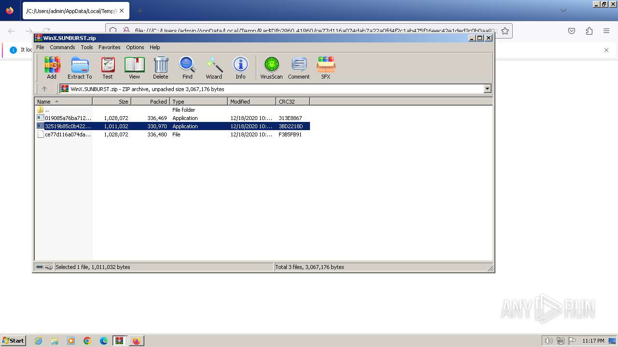The height and width of the screenshot is (347, 618).
Task: Click the Firefox tab with file path
Action: pyautogui.click(x=76, y=11)
